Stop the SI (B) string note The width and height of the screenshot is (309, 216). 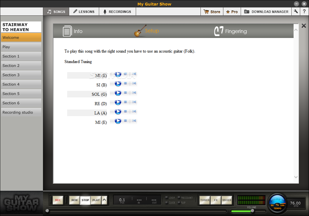point(125,83)
